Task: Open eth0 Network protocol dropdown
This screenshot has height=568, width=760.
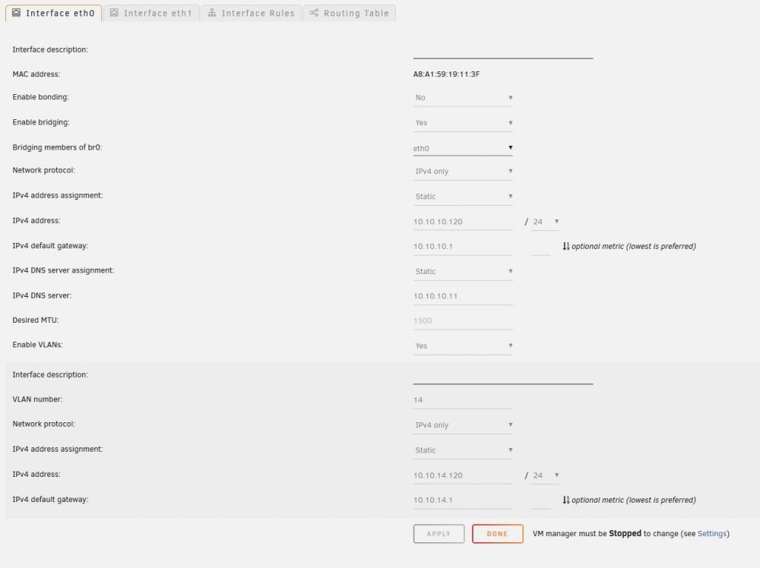Action: 463,172
